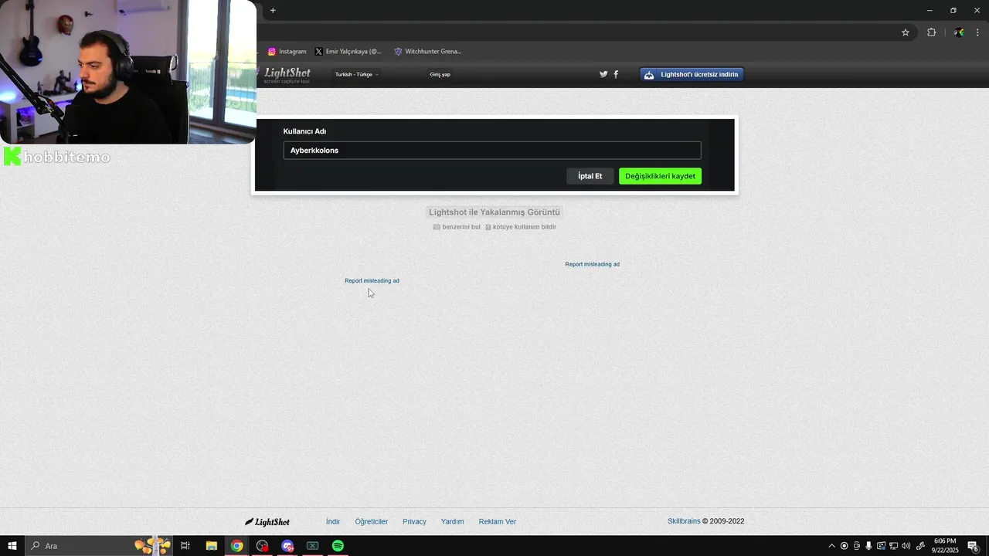Viewport: 989px width, 556px height.
Task: Open a new browser tab
Action: tap(273, 11)
